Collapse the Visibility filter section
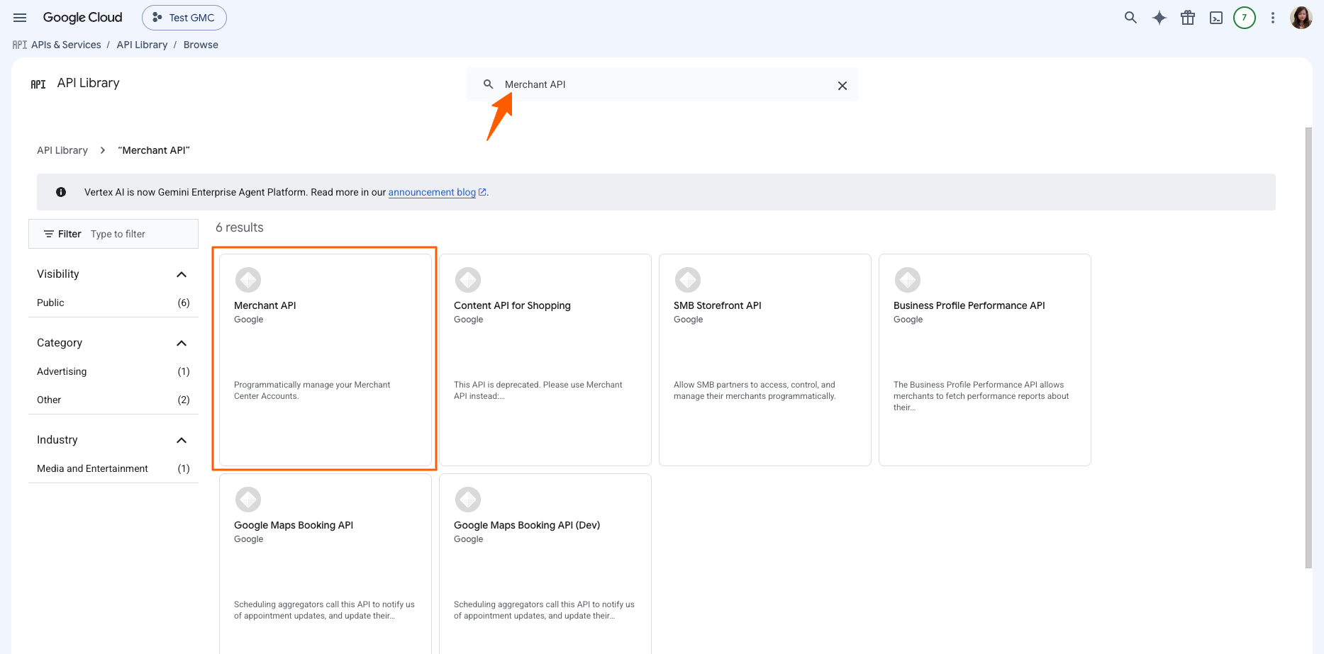This screenshot has width=1324, height=654. [182, 274]
